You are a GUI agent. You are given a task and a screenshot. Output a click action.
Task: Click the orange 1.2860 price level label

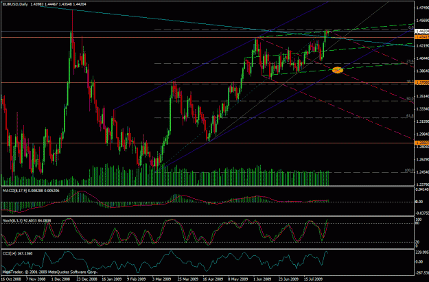pos(421,143)
